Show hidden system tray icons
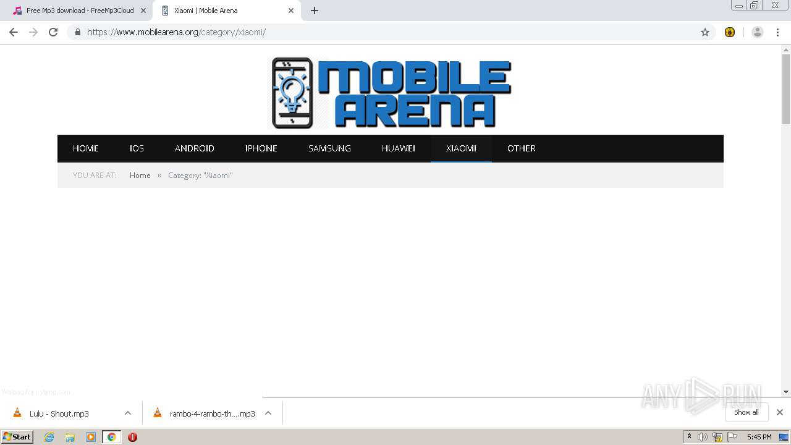The height and width of the screenshot is (445, 791). tap(689, 437)
